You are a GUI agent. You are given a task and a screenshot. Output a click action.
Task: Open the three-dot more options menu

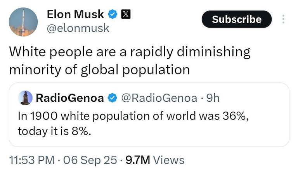point(283,19)
